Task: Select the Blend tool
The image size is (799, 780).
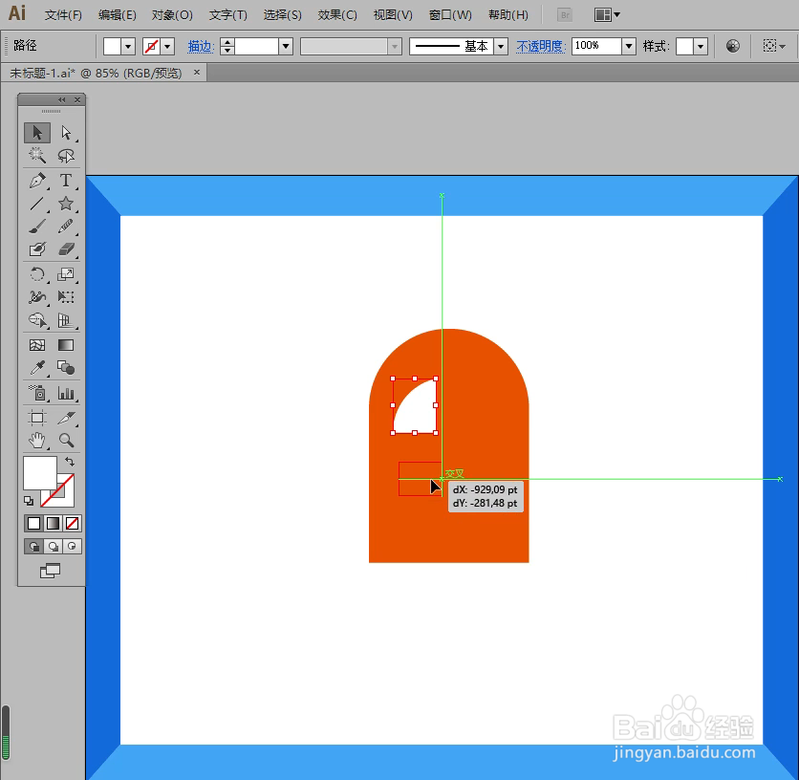Action: pos(66,368)
